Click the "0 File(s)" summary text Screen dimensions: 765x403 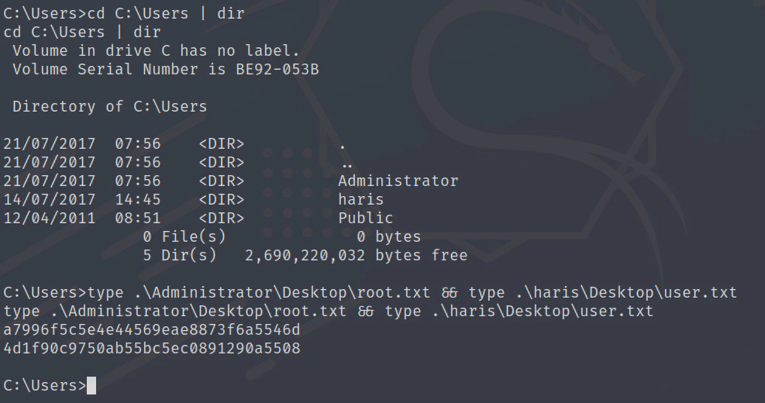[184, 236]
